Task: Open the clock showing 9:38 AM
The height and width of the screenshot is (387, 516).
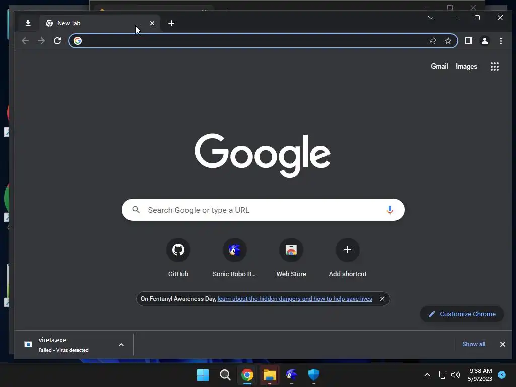Action: [480, 375]
